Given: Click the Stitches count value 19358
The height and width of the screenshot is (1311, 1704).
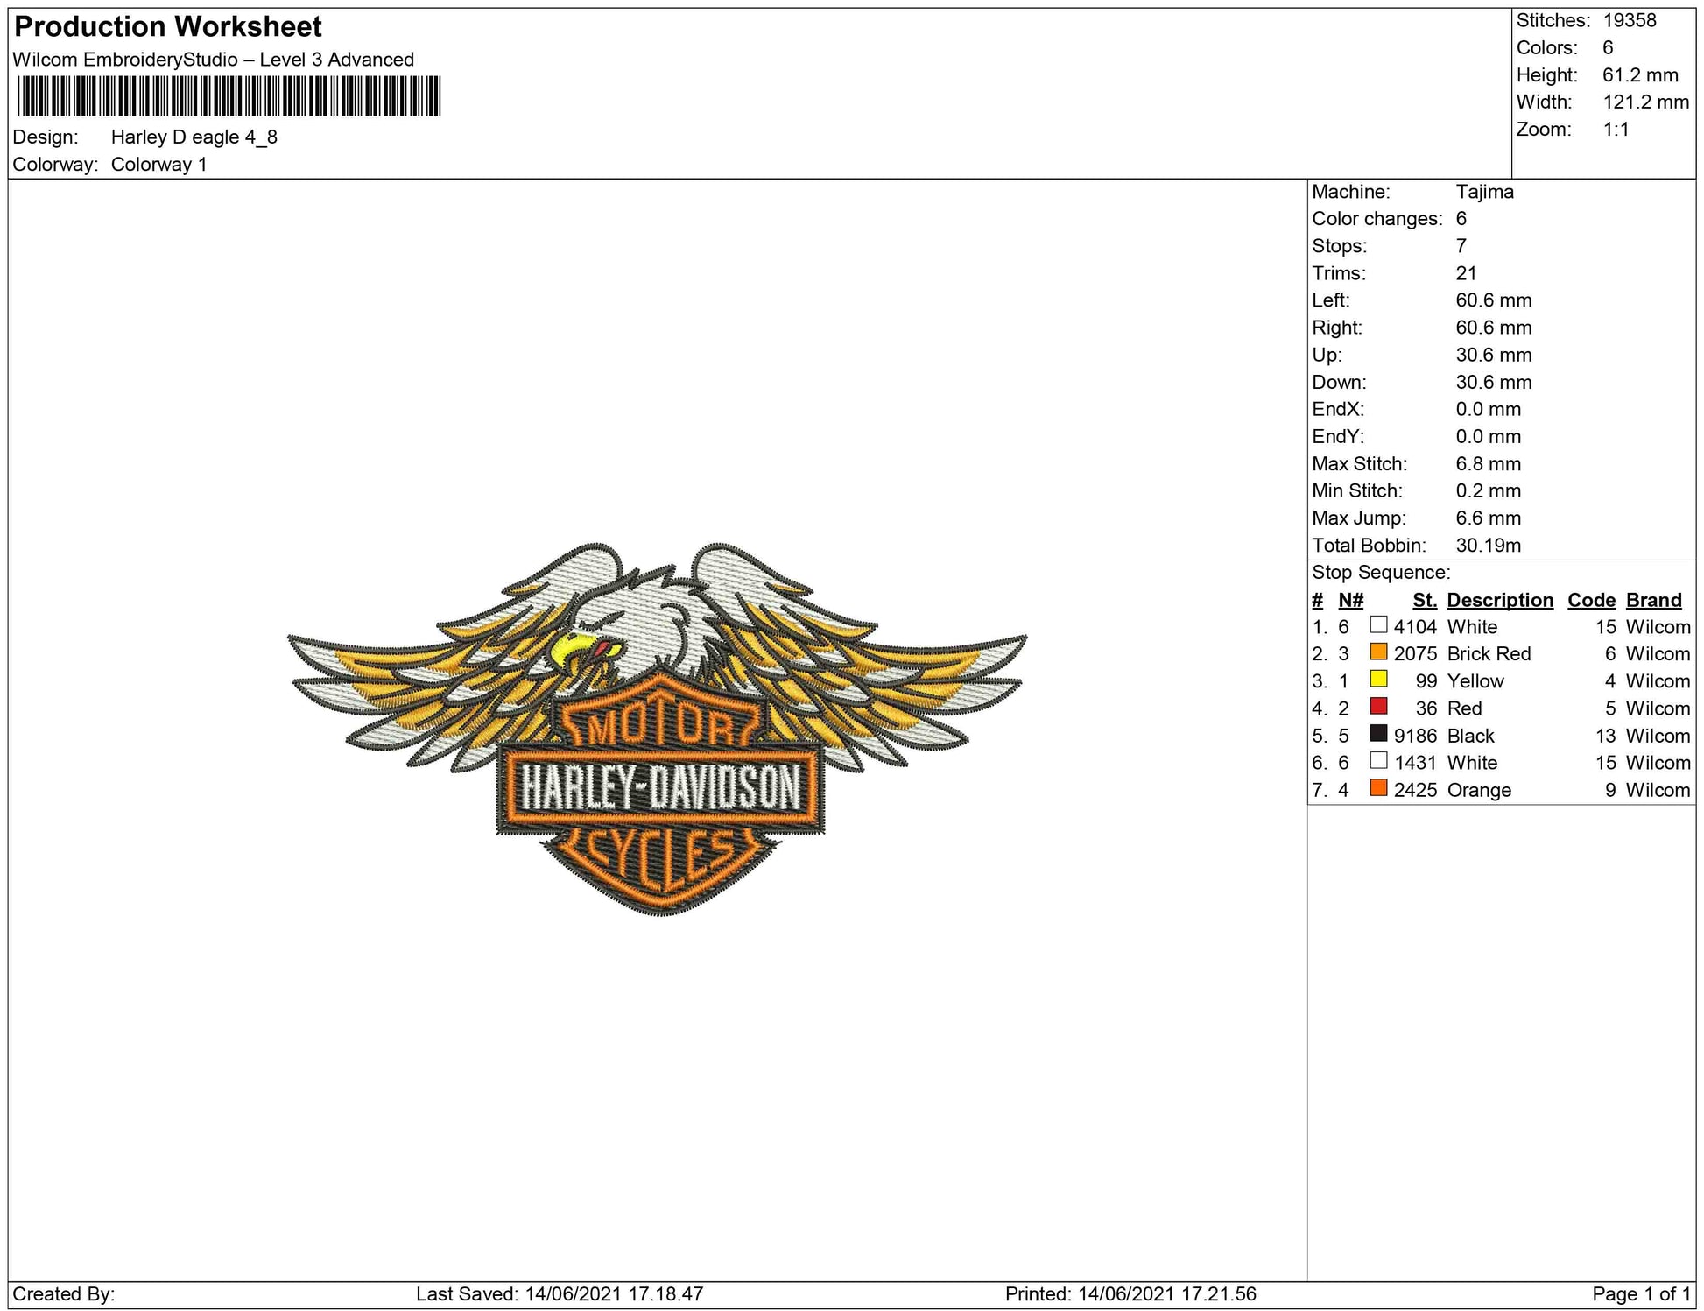Looking at the screenshot, I should click(1629, 21).
